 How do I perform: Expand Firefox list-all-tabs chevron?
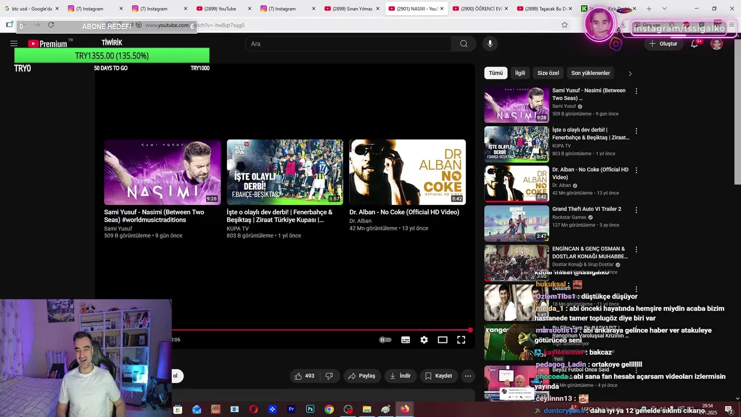[664, 9]
